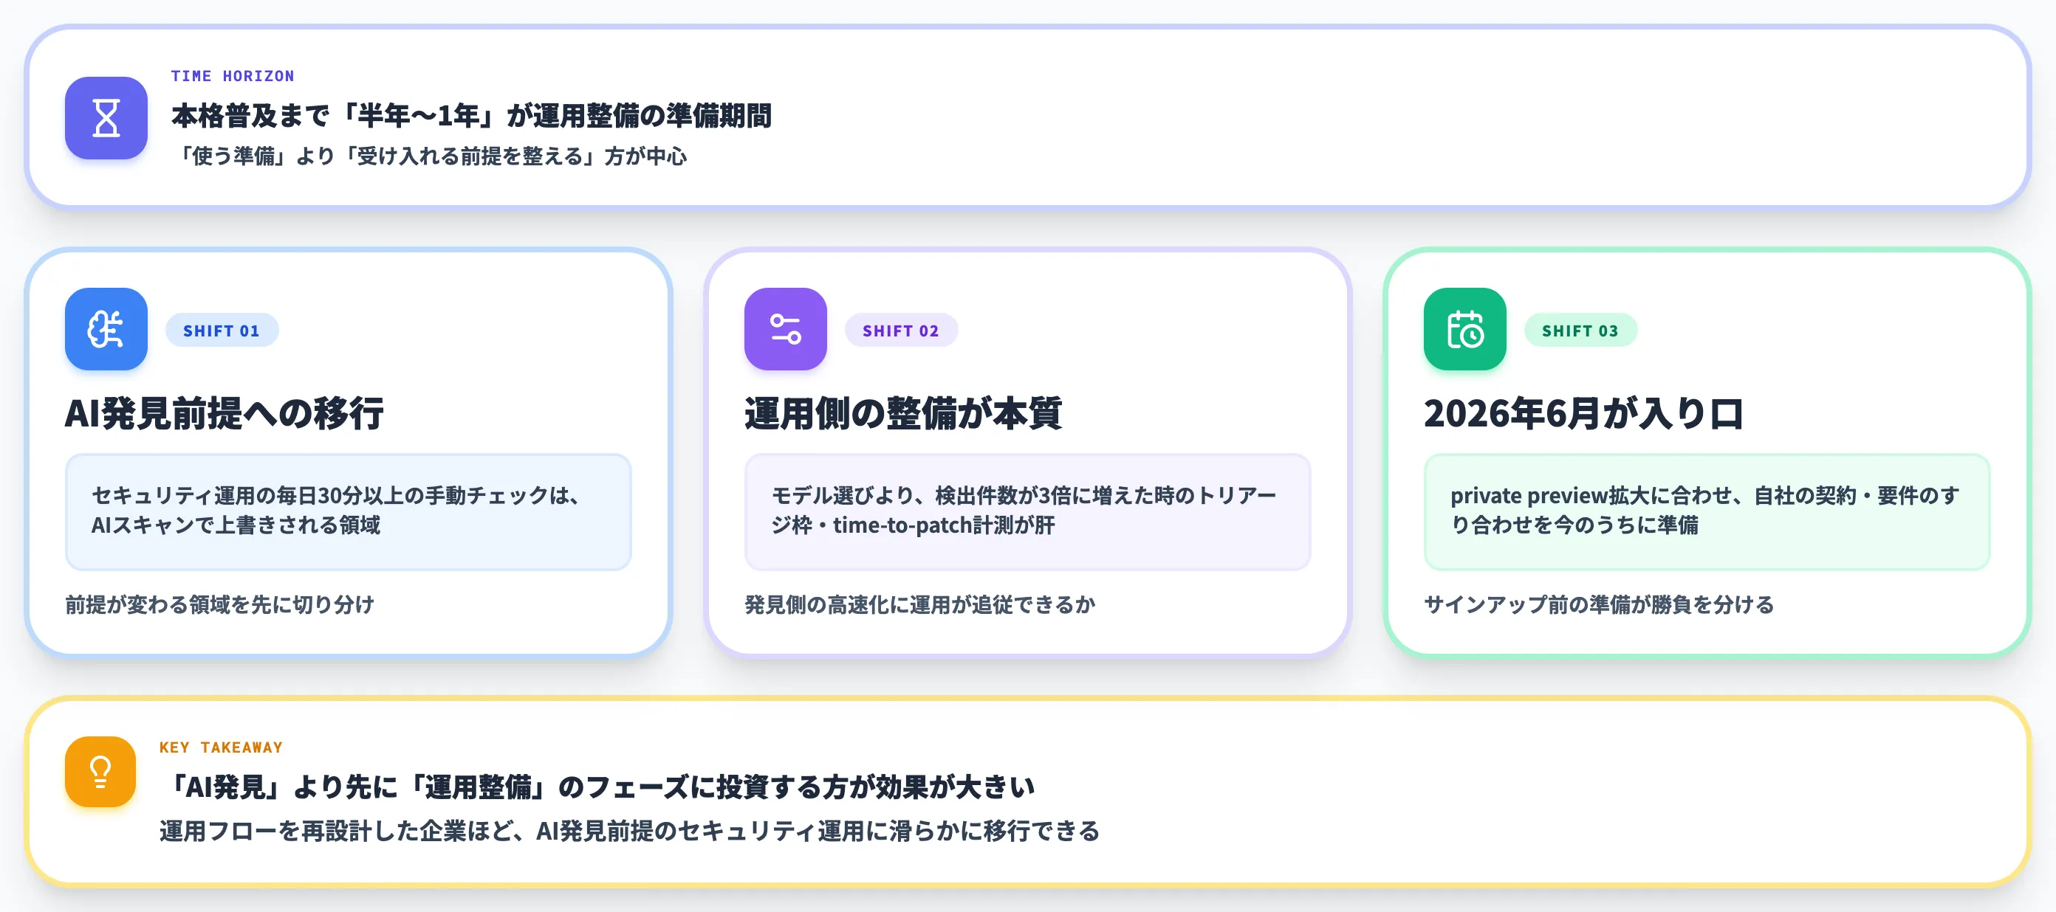Click the KEY TAKEAWAY label
This screenshot has width=2056, height=912.
coord(221,747)
